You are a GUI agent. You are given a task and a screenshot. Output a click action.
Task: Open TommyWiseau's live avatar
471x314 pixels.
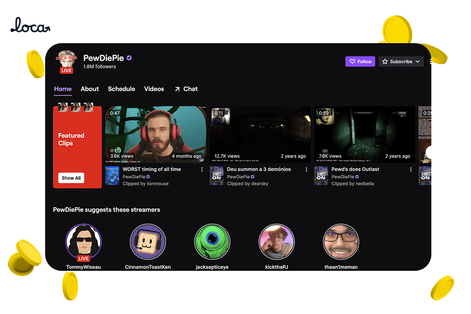click(83, 242)
